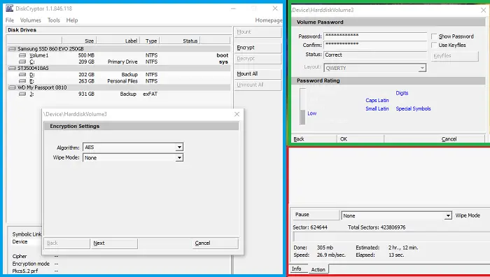Click the Caps Latin rating label
490x277 pixels.
click(377, 100)
